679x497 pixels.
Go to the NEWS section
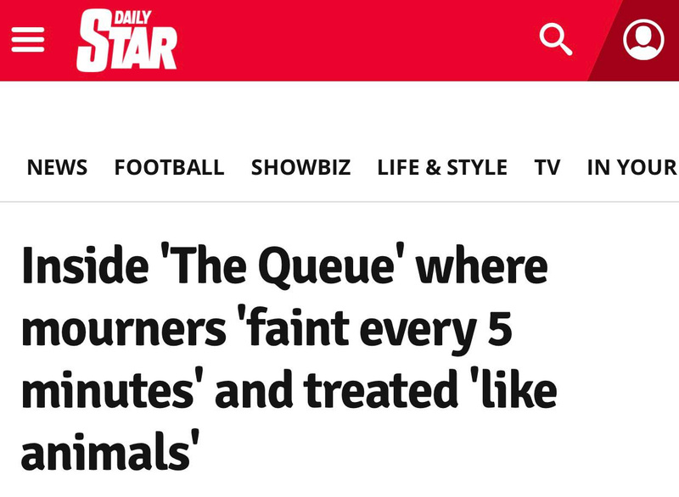tap(57, 168)
